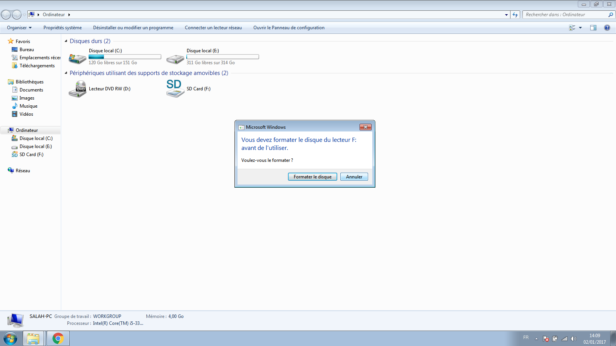Select the Disque local (E:) drive icon

pyautogui.click(x=175, y=59)
